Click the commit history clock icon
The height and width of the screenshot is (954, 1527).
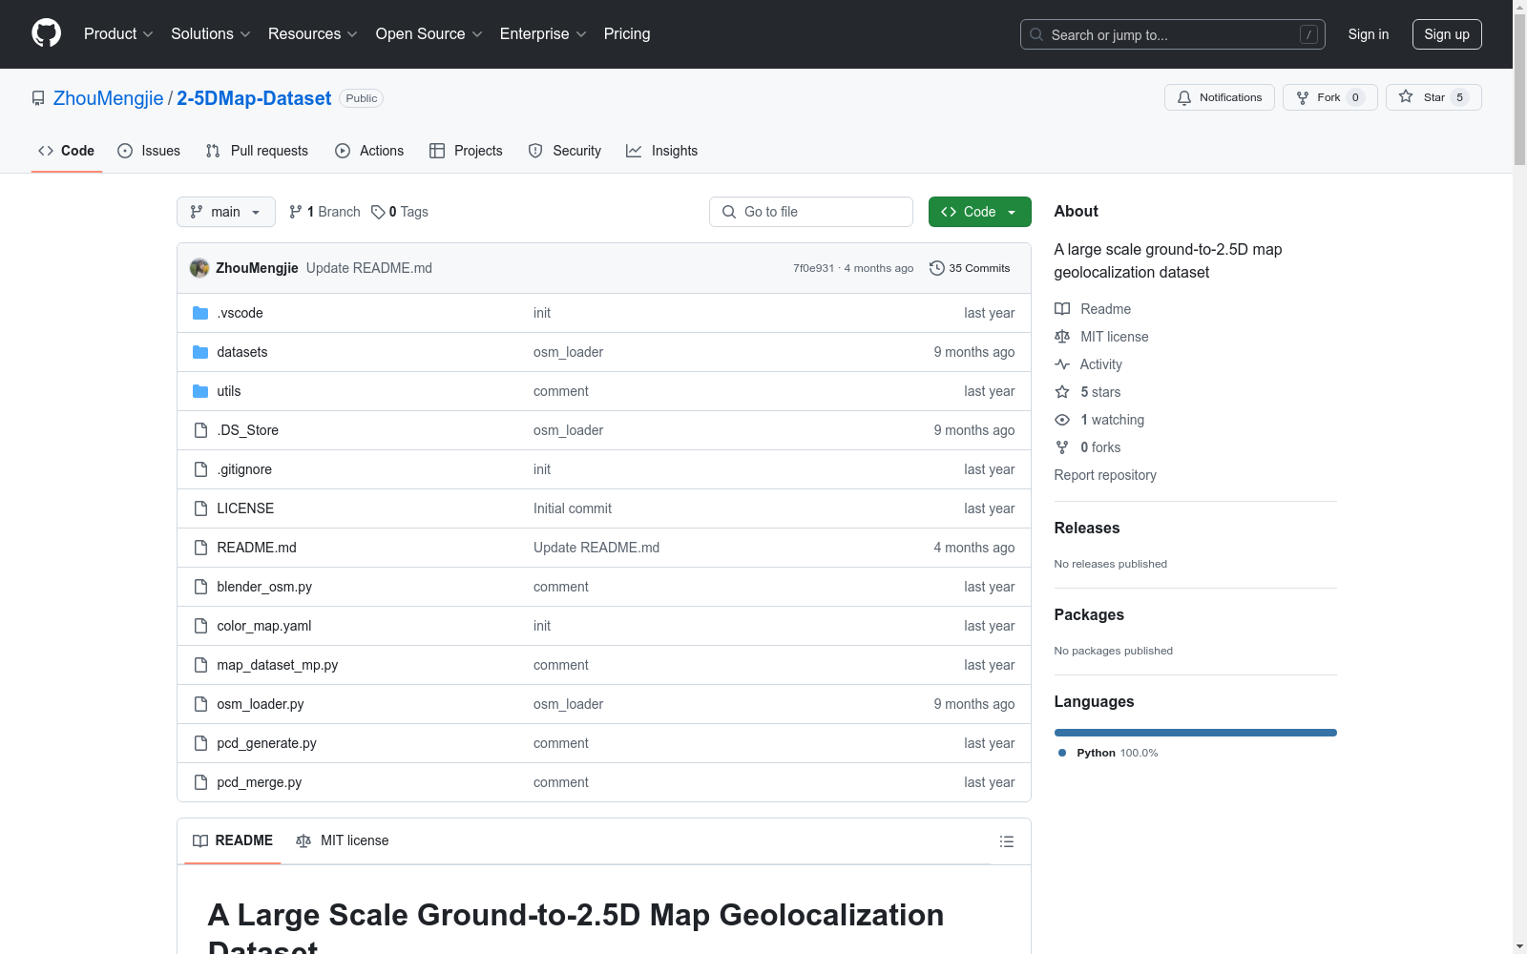click(x=937, y=268)
